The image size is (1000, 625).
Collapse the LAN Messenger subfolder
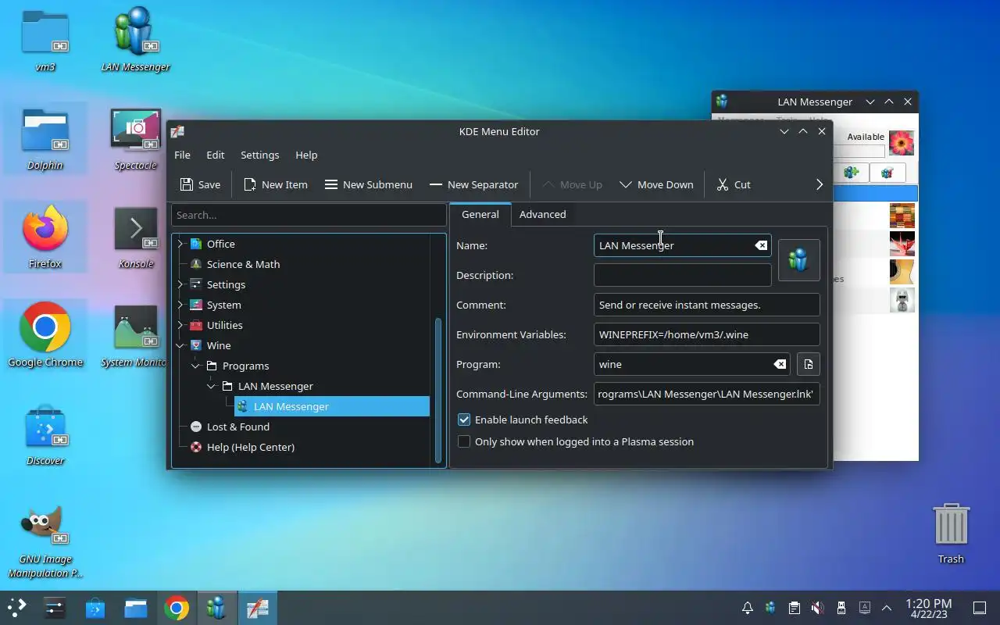212,386
